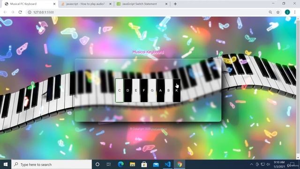Image resolution: width=300 pixels, height=169 pixels.
Task: Play the white G piano key
Action: (x=152, y=91)
